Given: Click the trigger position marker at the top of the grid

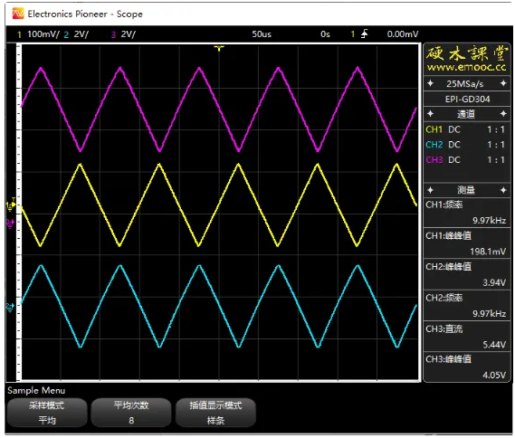Looking at the screenshot, I should point(219,49).
